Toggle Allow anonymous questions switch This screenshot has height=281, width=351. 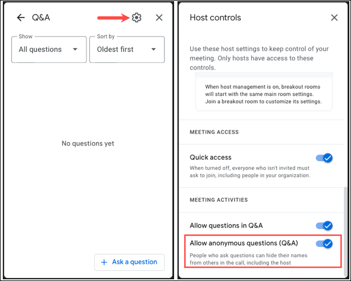[324, 243]
